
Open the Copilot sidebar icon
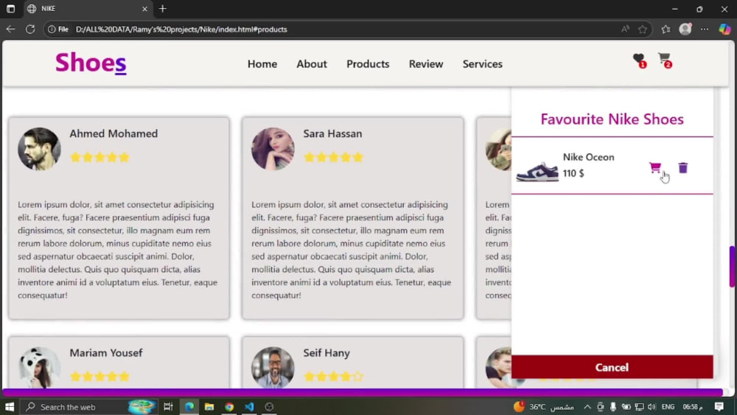[x=724, y=29]
